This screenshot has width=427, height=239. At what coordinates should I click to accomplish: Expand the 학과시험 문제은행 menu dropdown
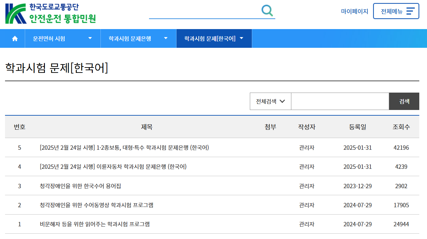click(x=138, y=38)
